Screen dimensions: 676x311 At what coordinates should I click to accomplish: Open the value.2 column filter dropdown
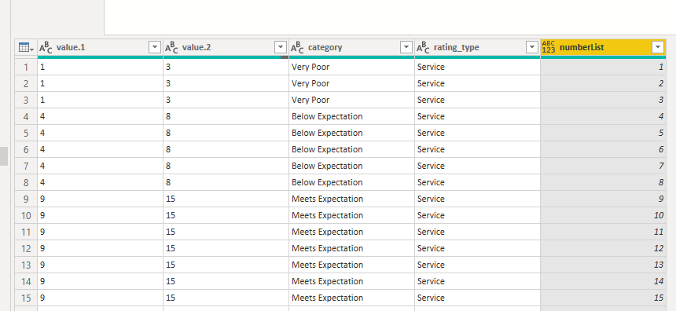pos(281,47)
